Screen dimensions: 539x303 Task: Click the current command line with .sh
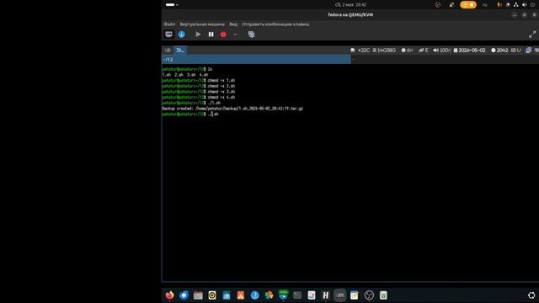(190, 114)
